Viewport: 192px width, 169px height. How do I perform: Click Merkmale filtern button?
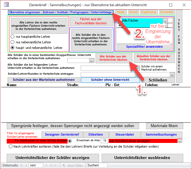[x=164, y=126]
